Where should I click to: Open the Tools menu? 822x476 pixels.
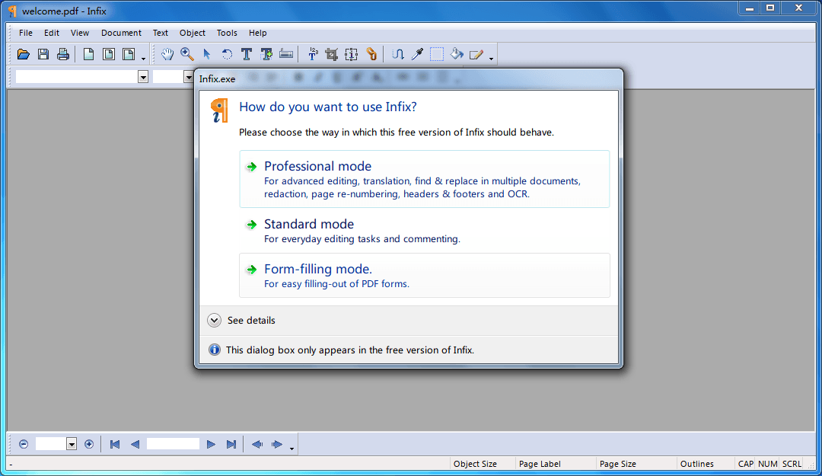coord(226,33)
